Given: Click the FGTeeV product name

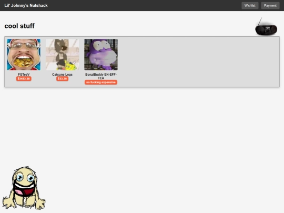Looking at the screenshot, I should click(x=24, y=75).
